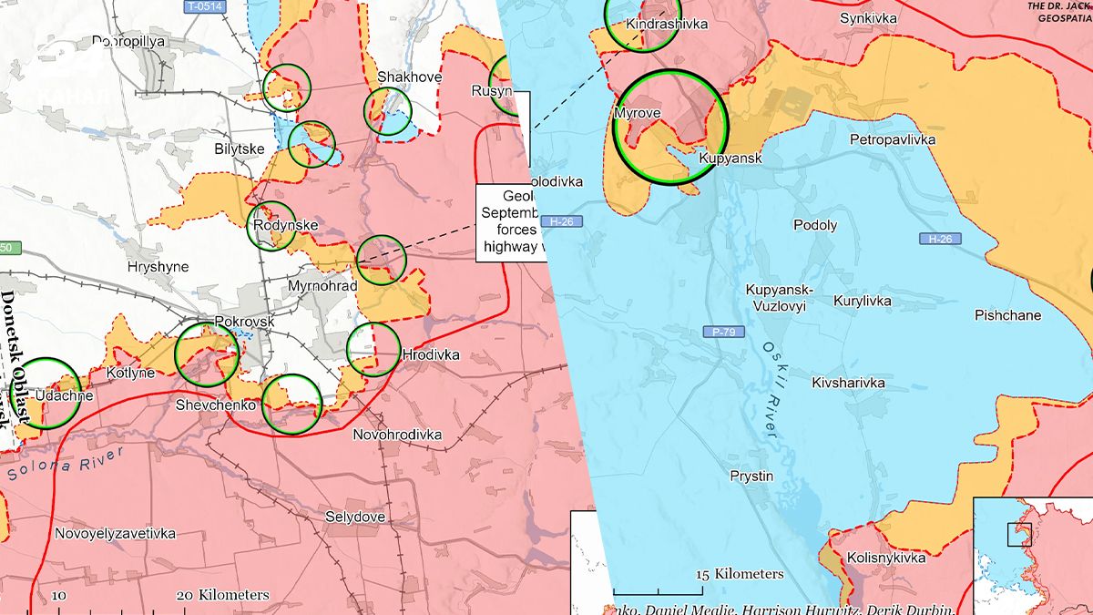Select the circle marker at Rodynske

[x=271, y=226]
